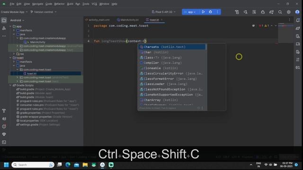
Task: Open the Build hammer tool window
Action: click(x=4, y=111)
